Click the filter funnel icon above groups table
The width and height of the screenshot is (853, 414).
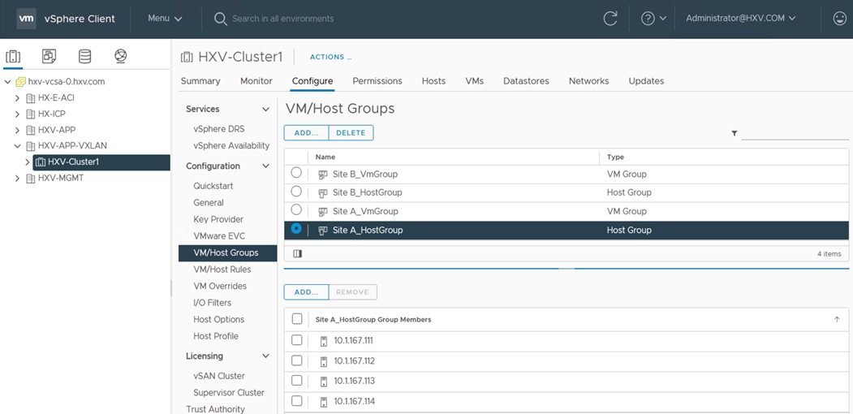(735, 133)
